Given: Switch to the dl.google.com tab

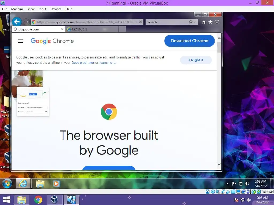Looking at the screenshot, I should (x=38, y=29).
